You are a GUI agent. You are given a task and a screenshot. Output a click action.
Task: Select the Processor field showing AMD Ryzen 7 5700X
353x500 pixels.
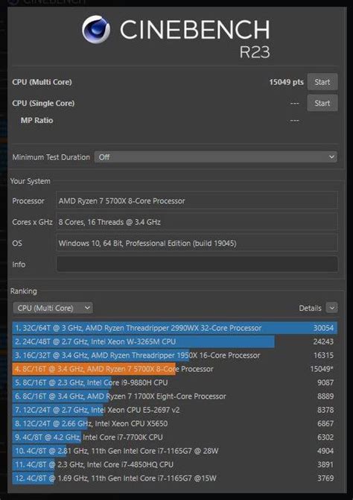197,201
